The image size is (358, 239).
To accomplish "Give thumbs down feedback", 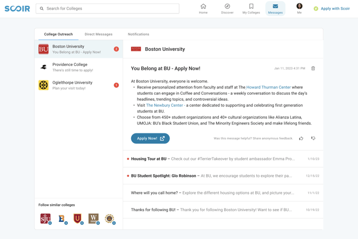I will 313,138.
